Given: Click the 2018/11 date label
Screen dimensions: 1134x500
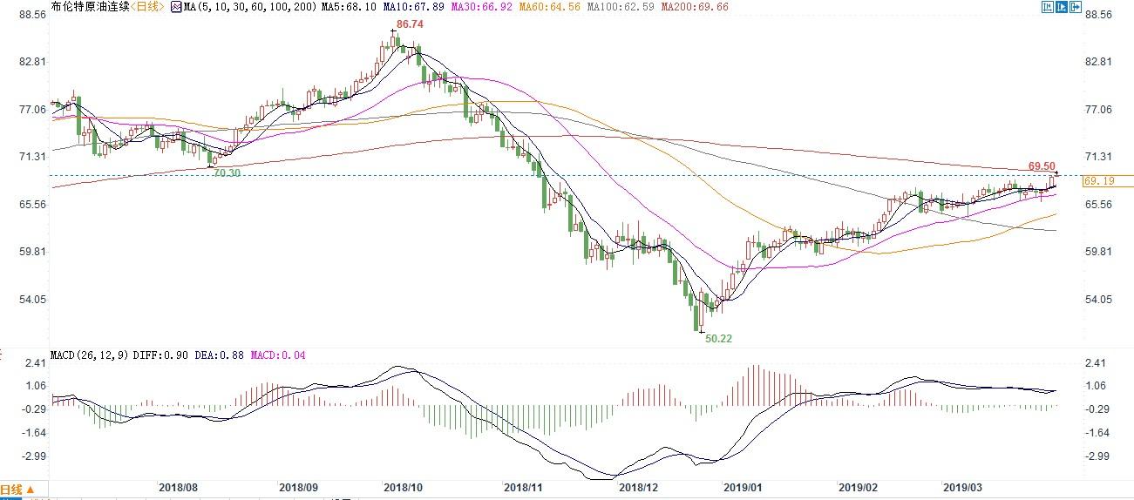Looking at the screenshot, I should click(x=524, y=489).
